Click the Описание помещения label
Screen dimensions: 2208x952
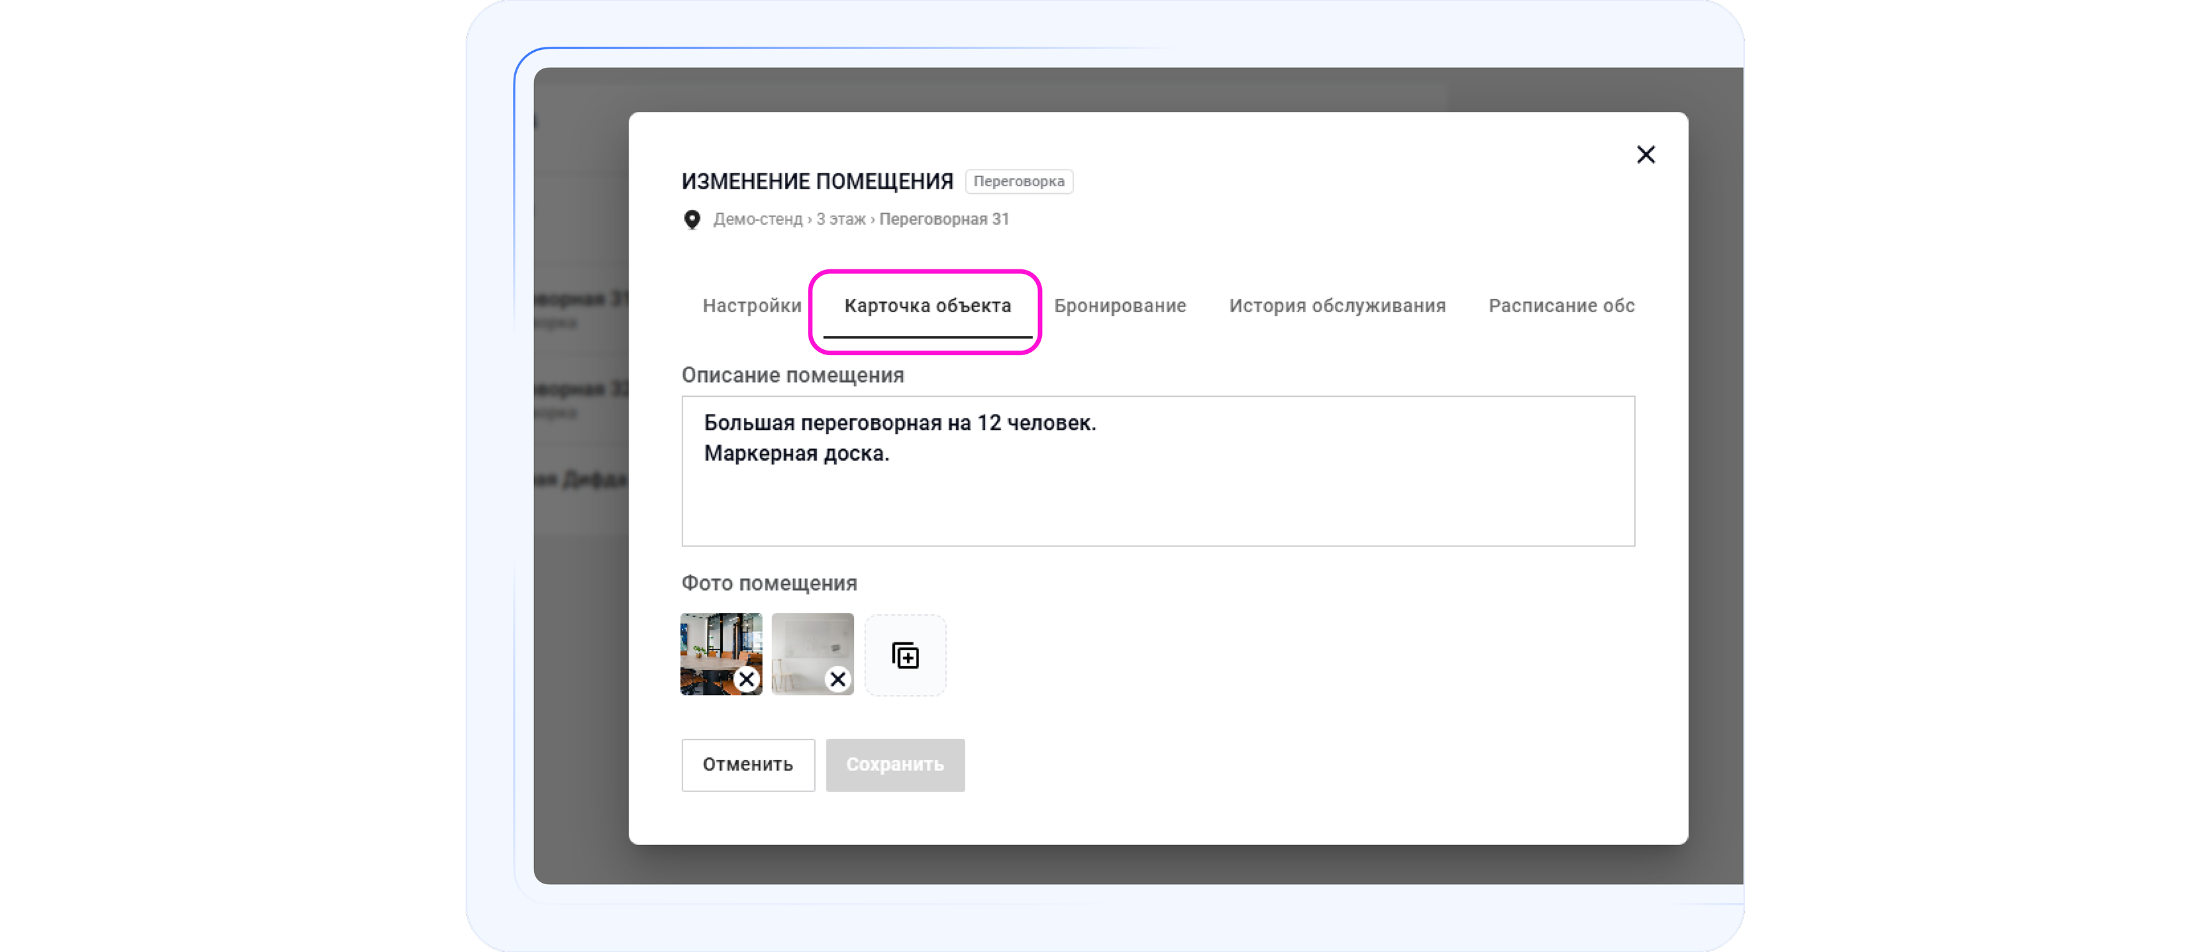click(x=792, y=376)
